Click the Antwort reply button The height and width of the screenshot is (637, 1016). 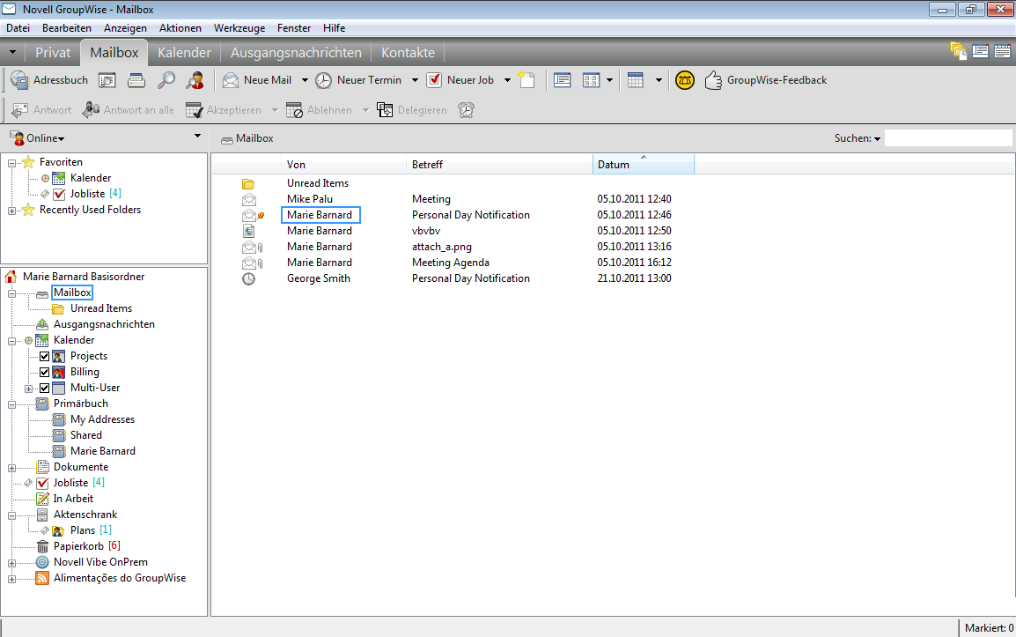tap(41, 110)
